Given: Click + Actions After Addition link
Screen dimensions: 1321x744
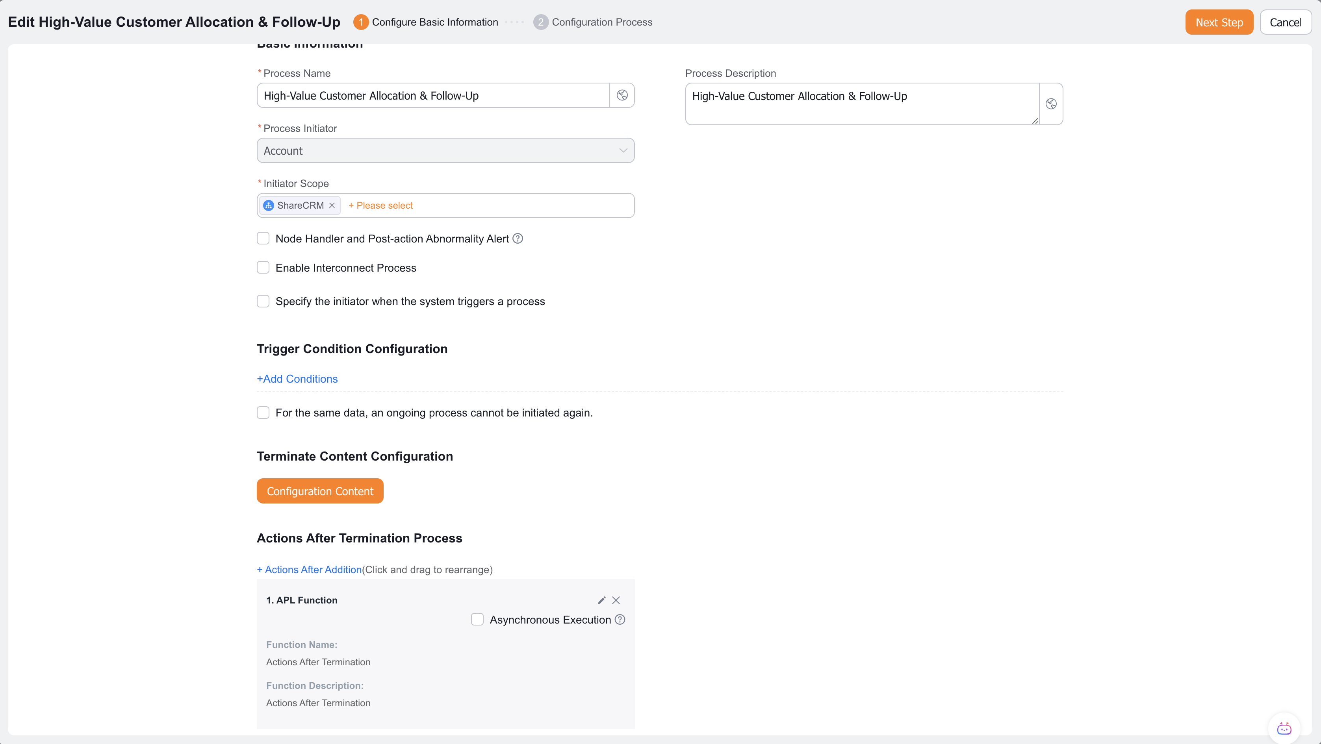Looking at the screenshot, I should pos(309,570).
